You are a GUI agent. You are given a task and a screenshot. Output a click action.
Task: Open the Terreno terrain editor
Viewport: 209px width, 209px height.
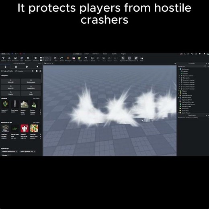pyautogui.click(x=61, y=58)
